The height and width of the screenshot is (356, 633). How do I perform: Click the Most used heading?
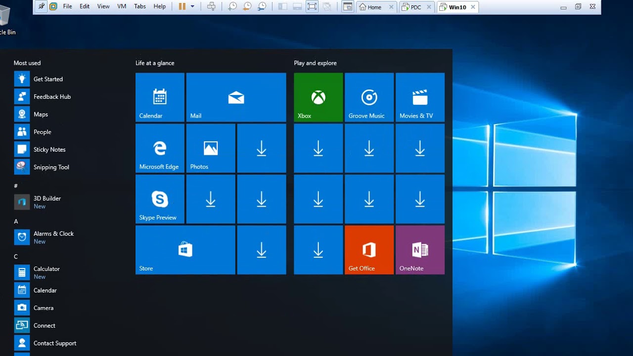(27, 63)
